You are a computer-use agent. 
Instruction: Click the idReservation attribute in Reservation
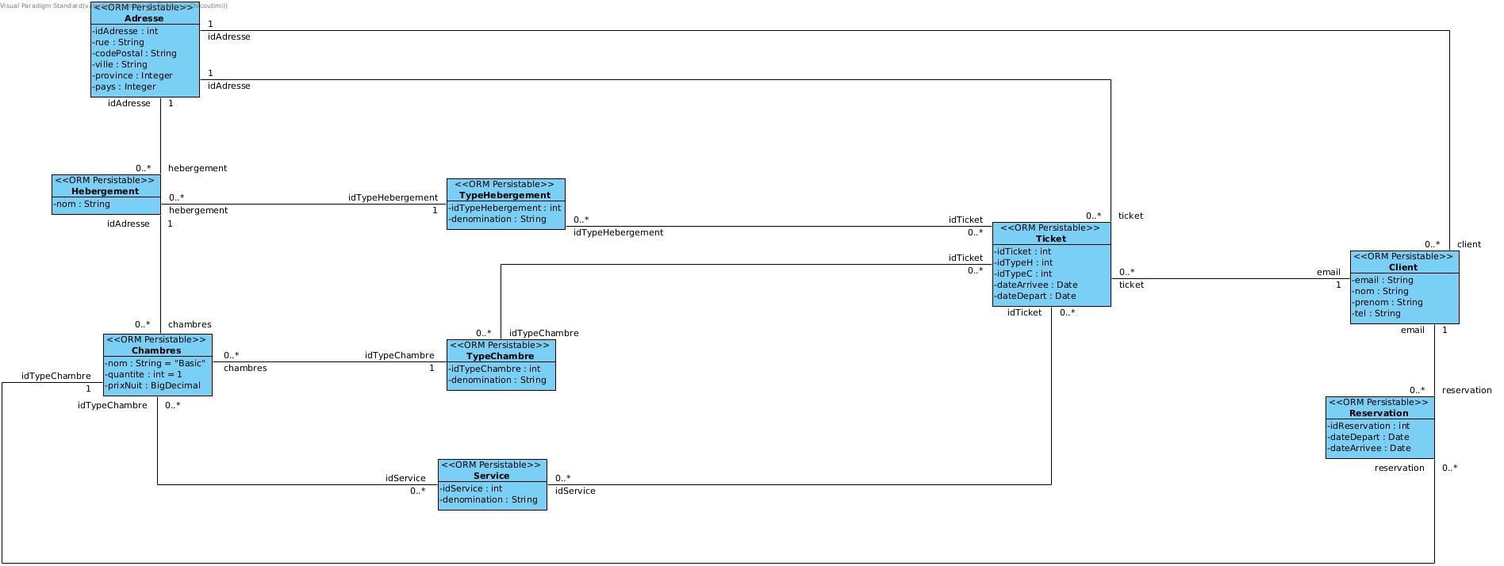1369,426
